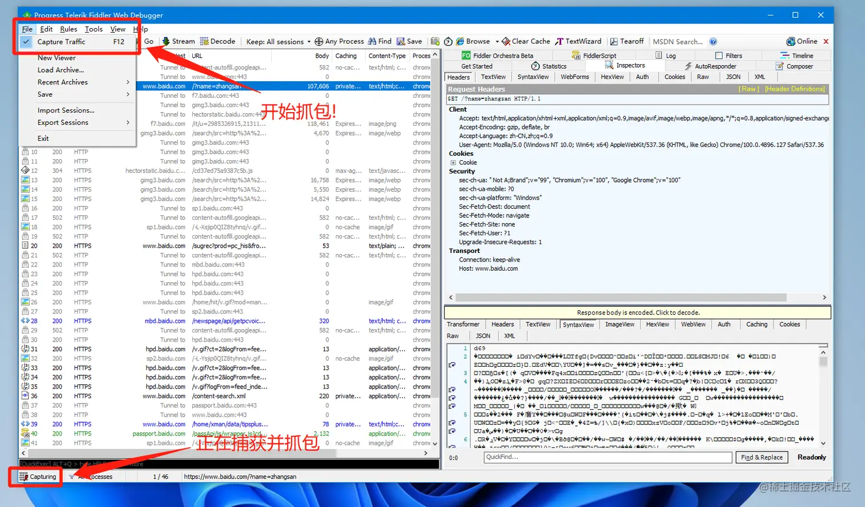The image size is (865, 507).
Task: Click the response SyntaxView vertical scrollbar
Action: coord(823,362)
